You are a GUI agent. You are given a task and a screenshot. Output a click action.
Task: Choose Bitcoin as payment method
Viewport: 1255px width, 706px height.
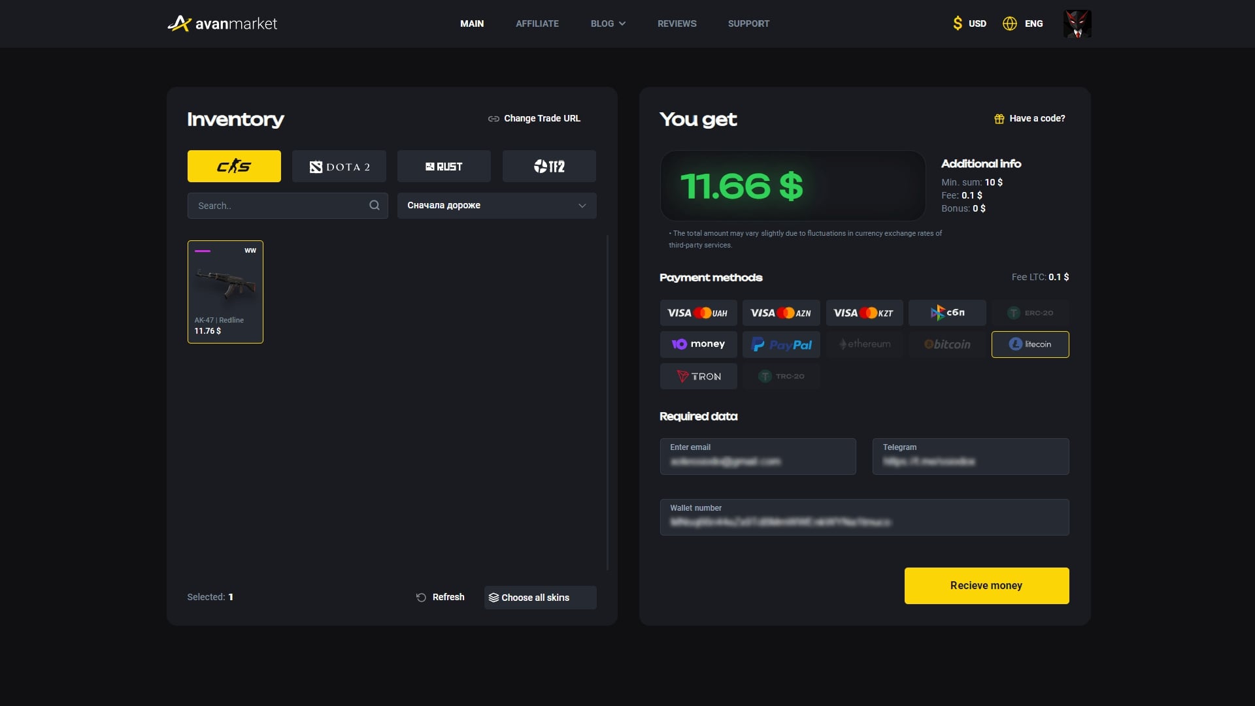tap(947, 344)
